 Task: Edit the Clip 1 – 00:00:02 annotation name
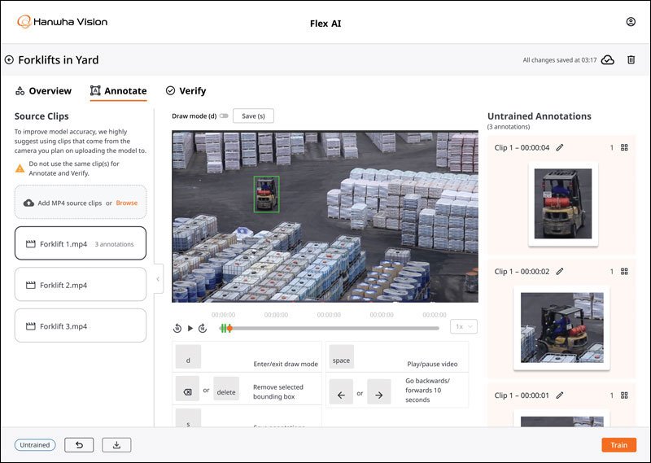coord(560,271)
